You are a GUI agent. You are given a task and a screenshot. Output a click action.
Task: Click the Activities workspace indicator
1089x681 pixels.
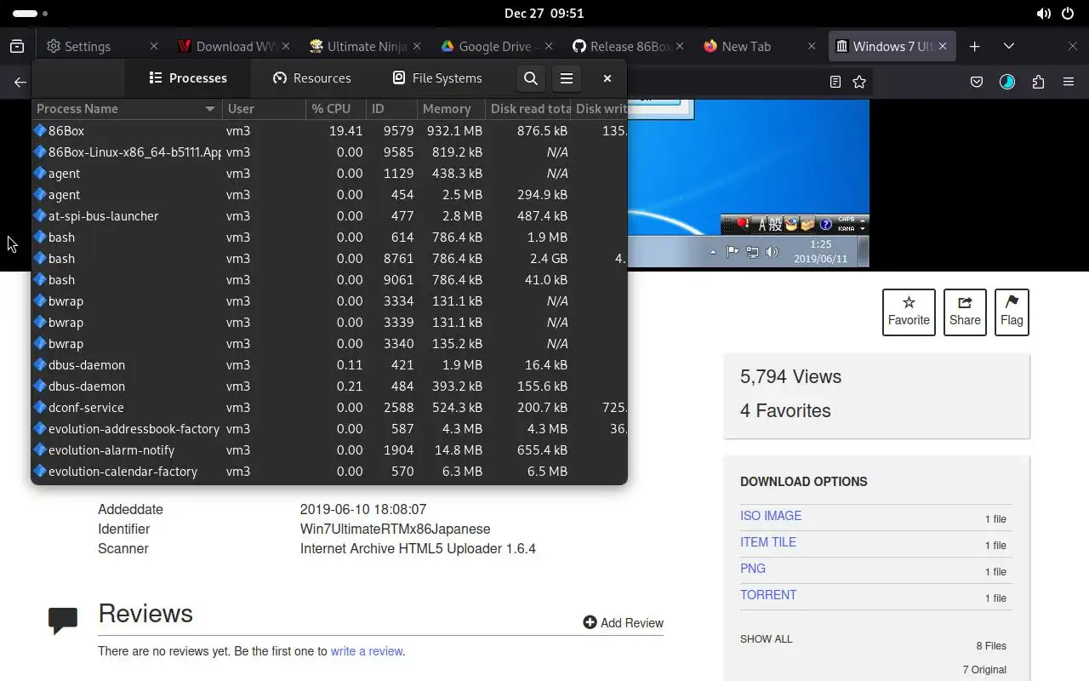31,14
